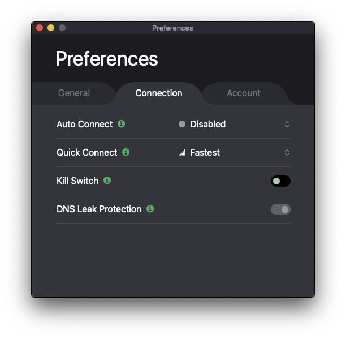Close the Preferences window with red button

[40, 28]
